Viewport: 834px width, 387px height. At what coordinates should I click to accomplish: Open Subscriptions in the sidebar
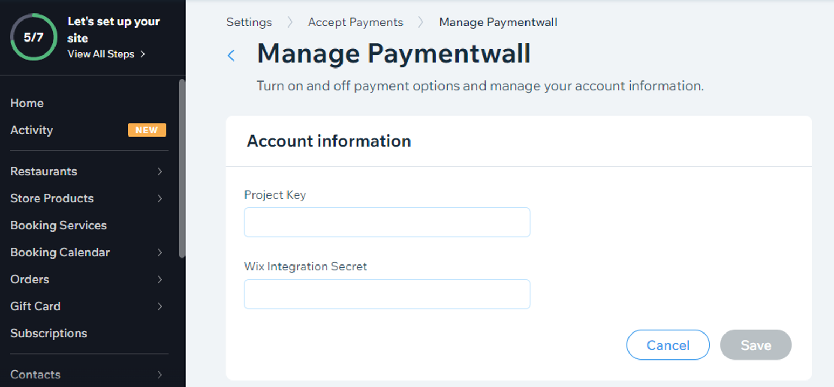49,334
